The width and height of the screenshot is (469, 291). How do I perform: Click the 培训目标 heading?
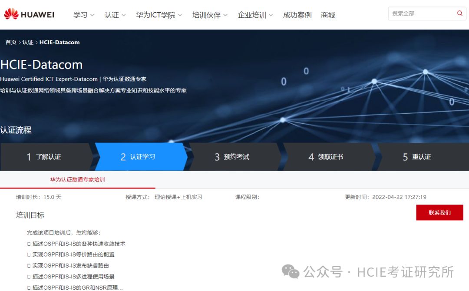click(30, 215)
